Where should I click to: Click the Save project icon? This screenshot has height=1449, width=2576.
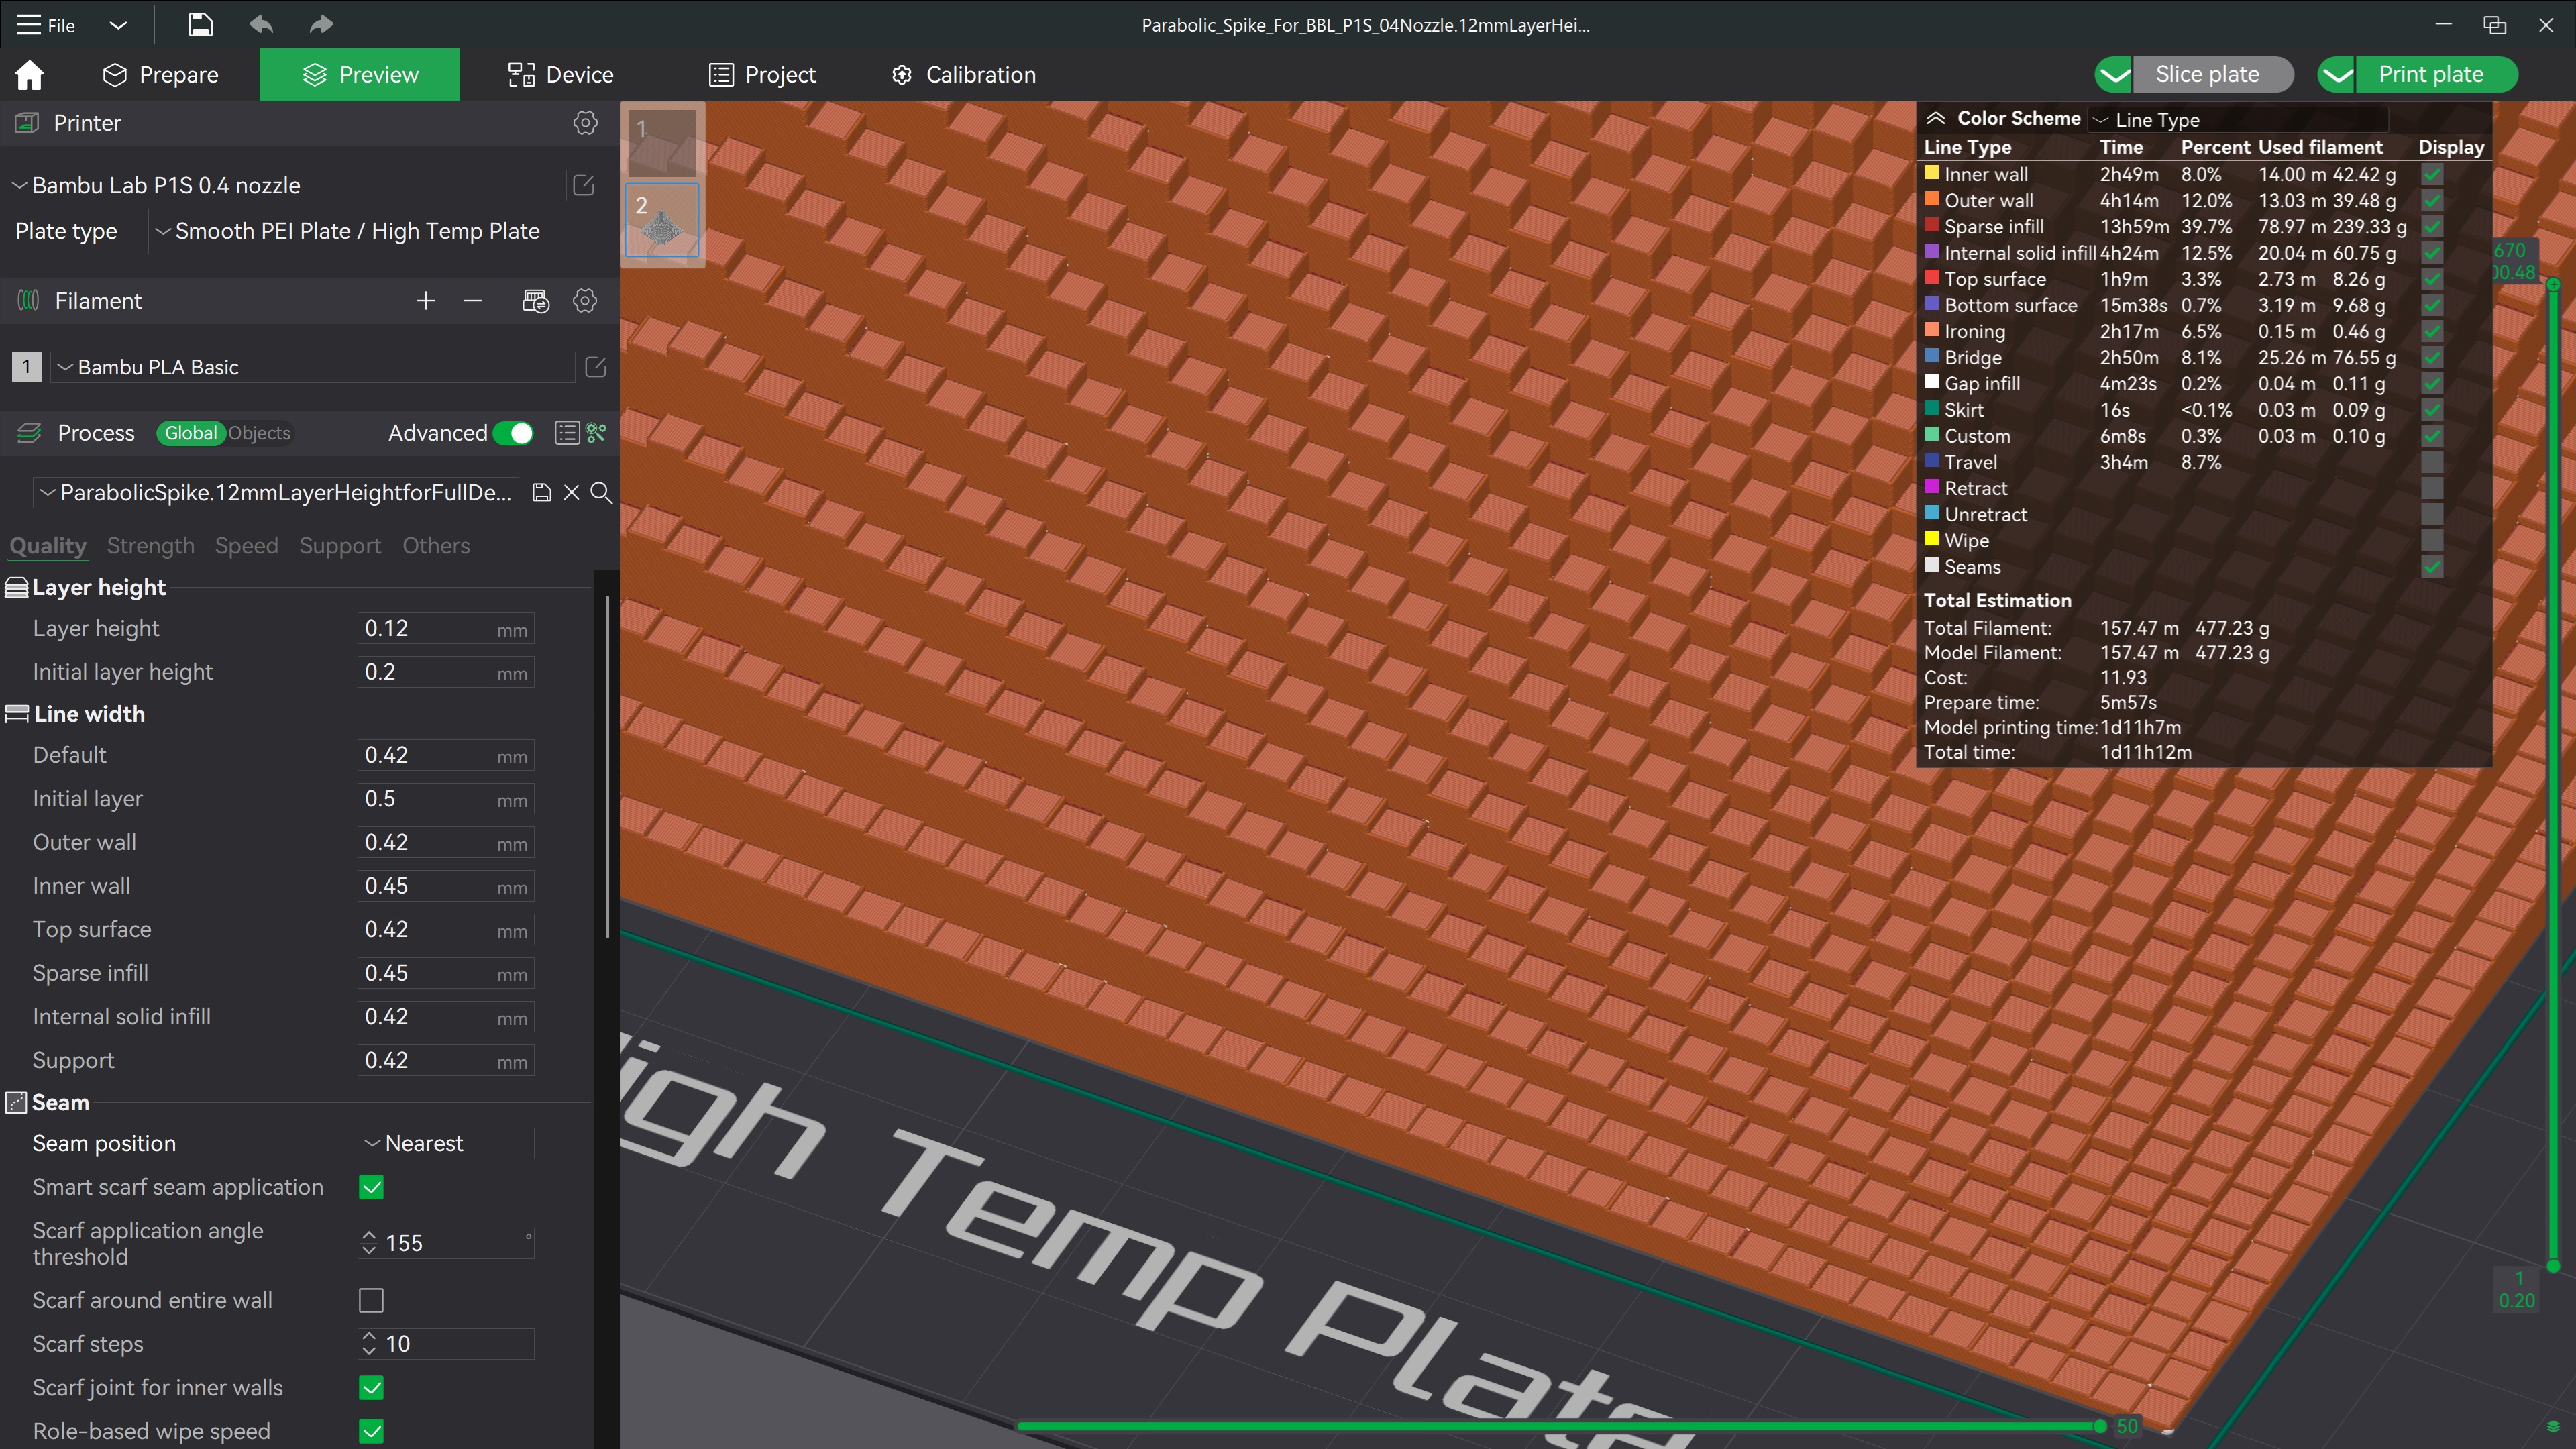[x=200, y=24]
